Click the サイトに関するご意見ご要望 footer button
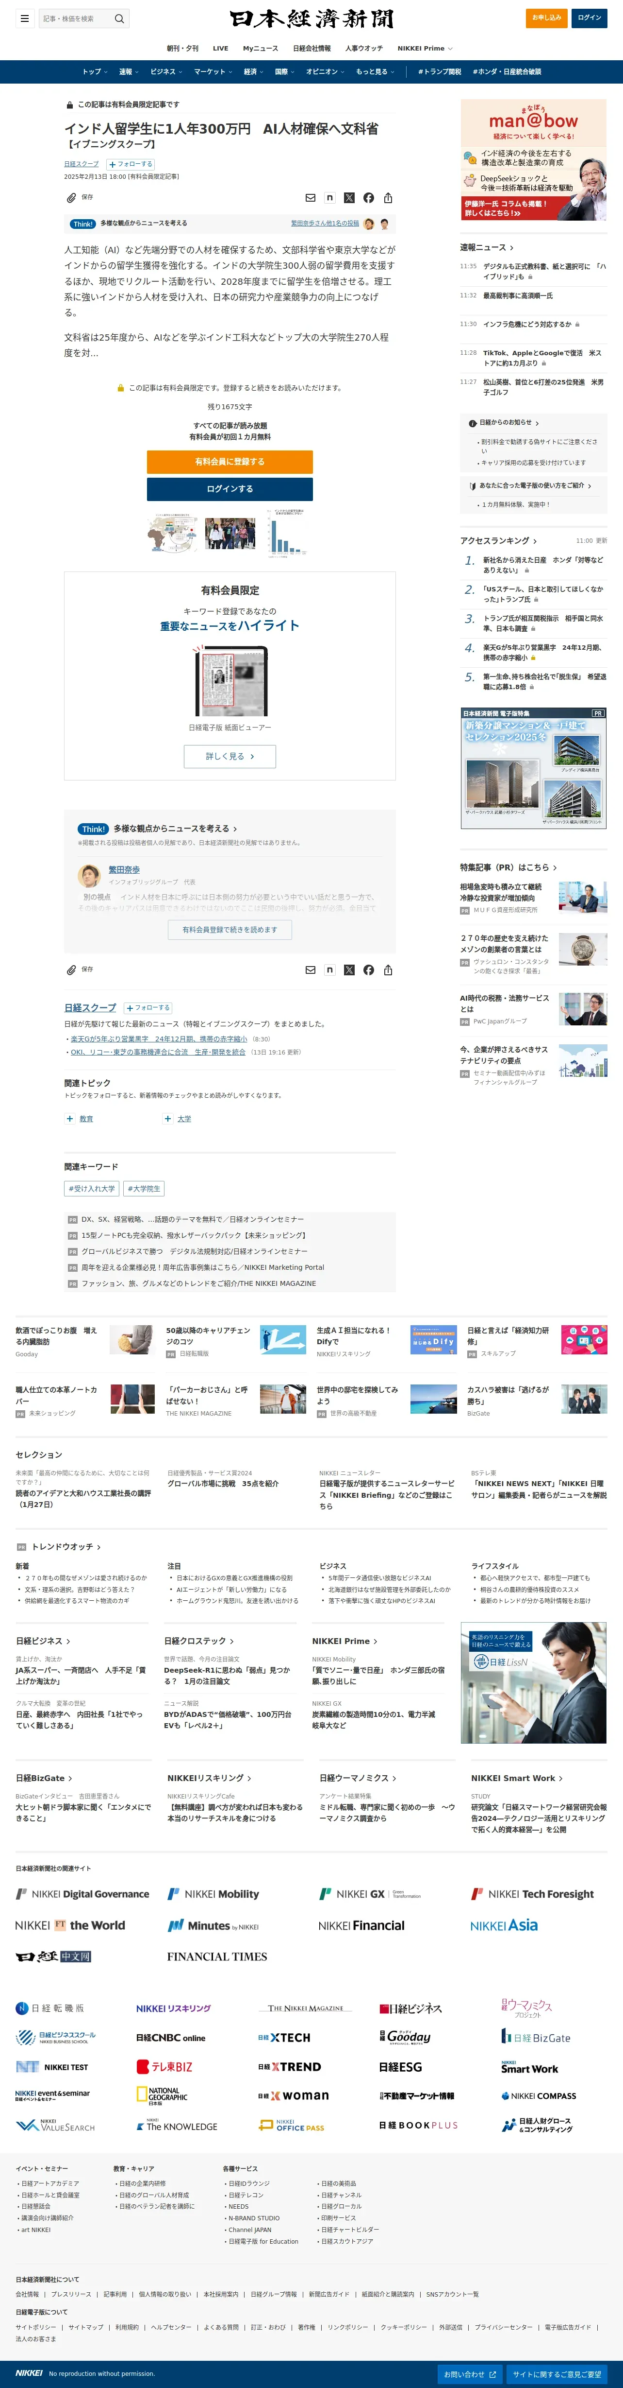623x2388 pixels. [557, 2374]
